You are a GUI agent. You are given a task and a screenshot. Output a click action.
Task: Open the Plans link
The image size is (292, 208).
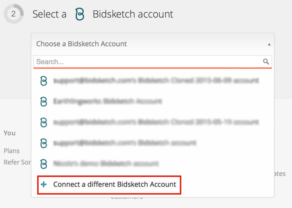11,151
